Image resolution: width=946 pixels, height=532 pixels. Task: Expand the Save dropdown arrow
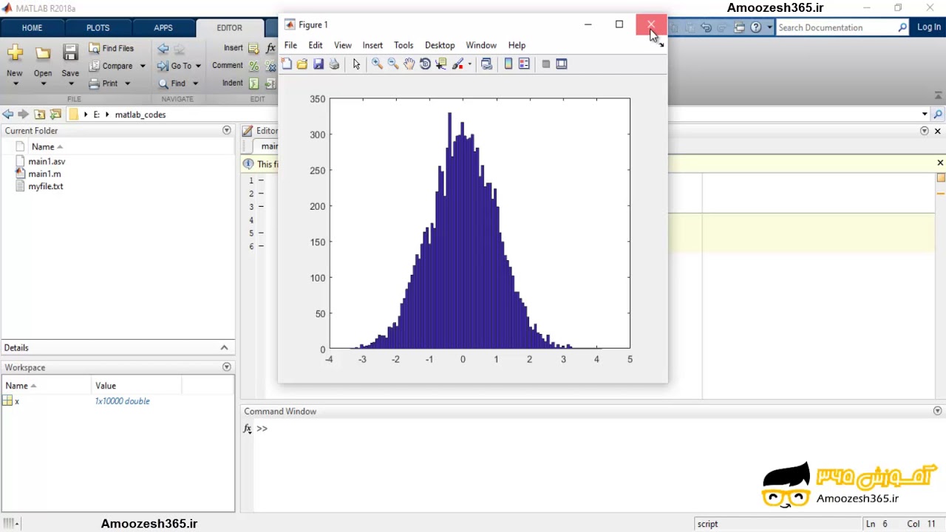pyautogui.click(x=70, y=83)
